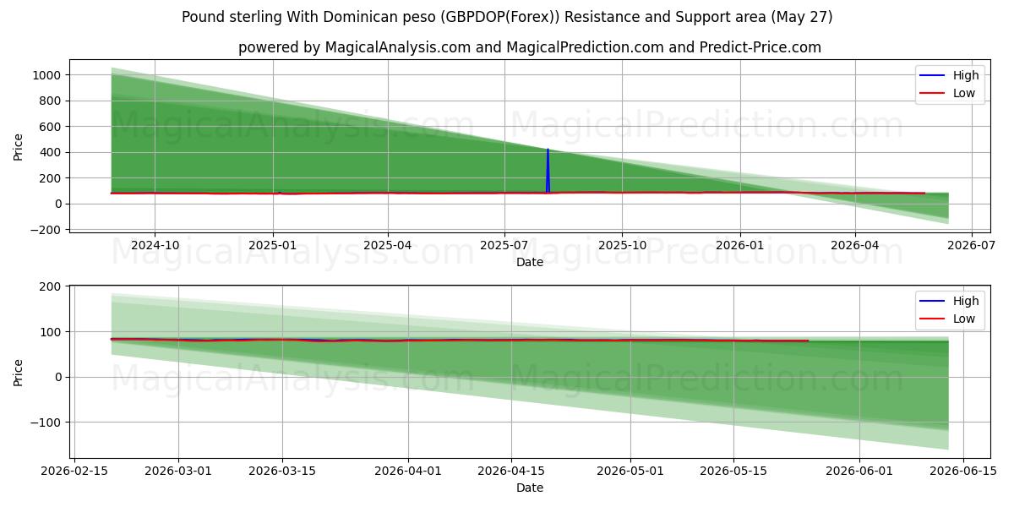
Task: Click the blue price spike in the top chart
Action: [x=548, y=170]
